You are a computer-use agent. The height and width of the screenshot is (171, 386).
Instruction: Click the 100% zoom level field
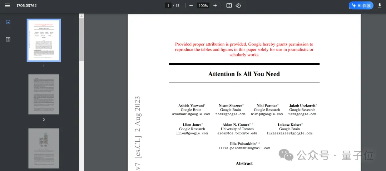tap(203, 6)
